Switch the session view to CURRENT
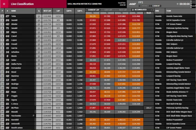The image size is (196, 130). (156, 6)
